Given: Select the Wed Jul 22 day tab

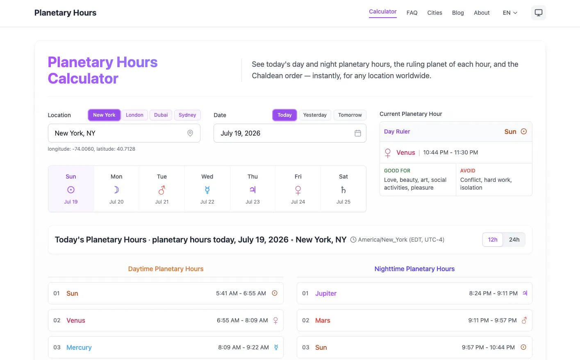Looking at the screenshot, I should [207, 189].
